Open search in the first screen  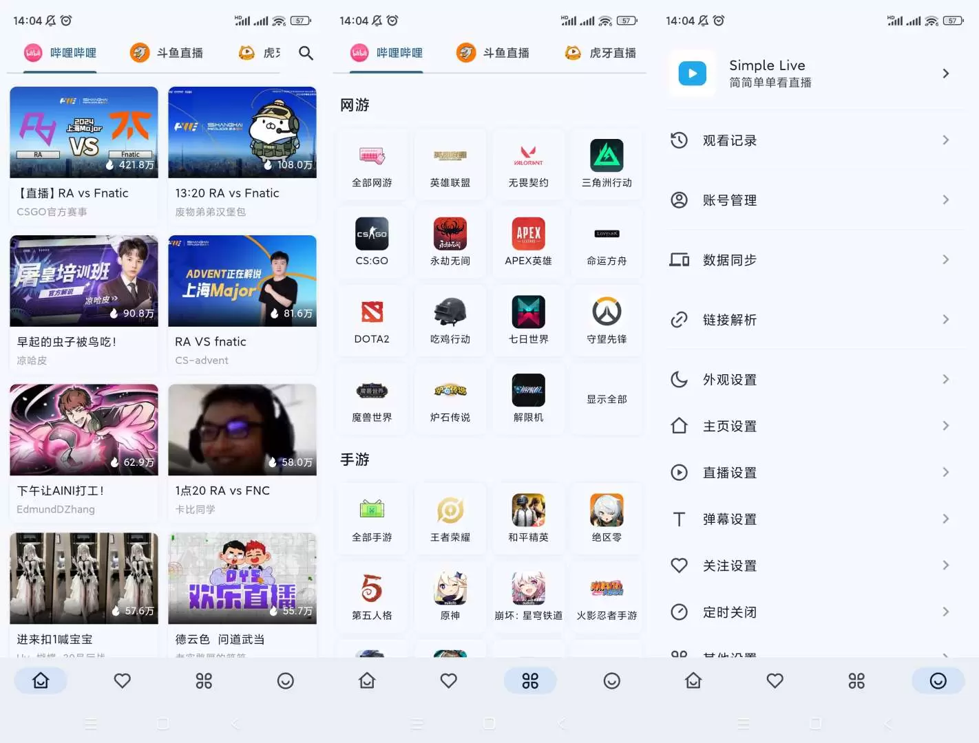306,53
